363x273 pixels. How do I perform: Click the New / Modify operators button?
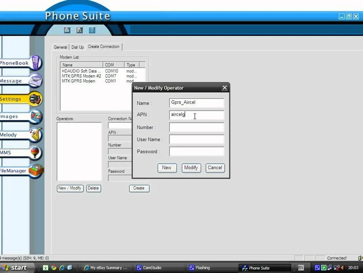[70, 188]
